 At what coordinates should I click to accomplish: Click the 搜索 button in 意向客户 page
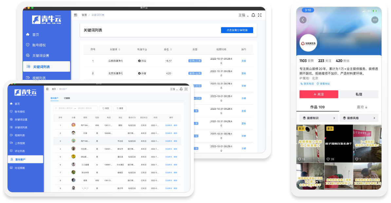[x=106, y=108]
